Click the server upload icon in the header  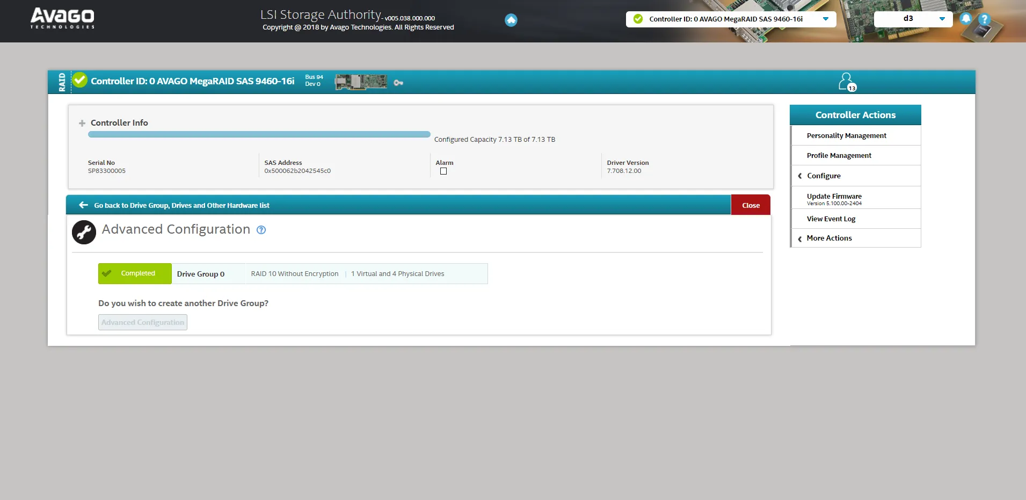point(511,20)
